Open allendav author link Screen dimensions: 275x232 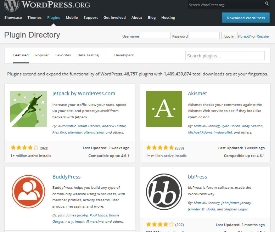coord(75,132)
